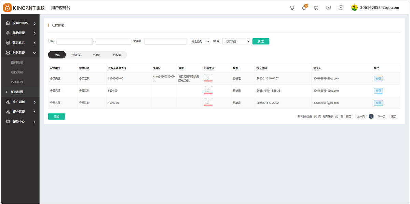Open the 记账类型 search dropdown
The image size is (410, 204).
pyautogui.click(x=236, y=41)
